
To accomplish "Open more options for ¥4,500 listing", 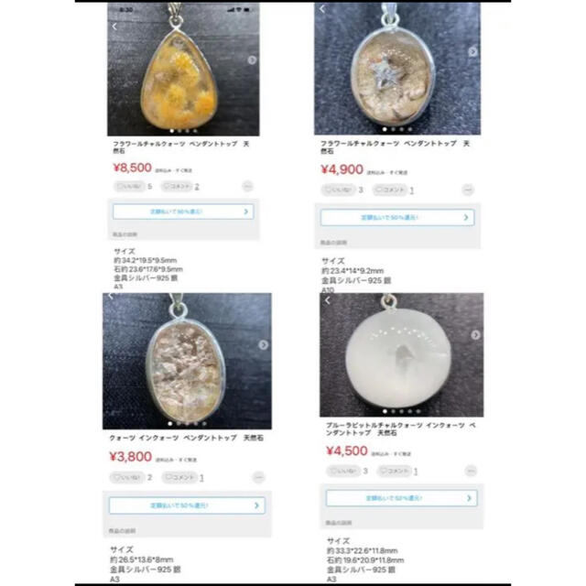I will click(x=471, y=471).
